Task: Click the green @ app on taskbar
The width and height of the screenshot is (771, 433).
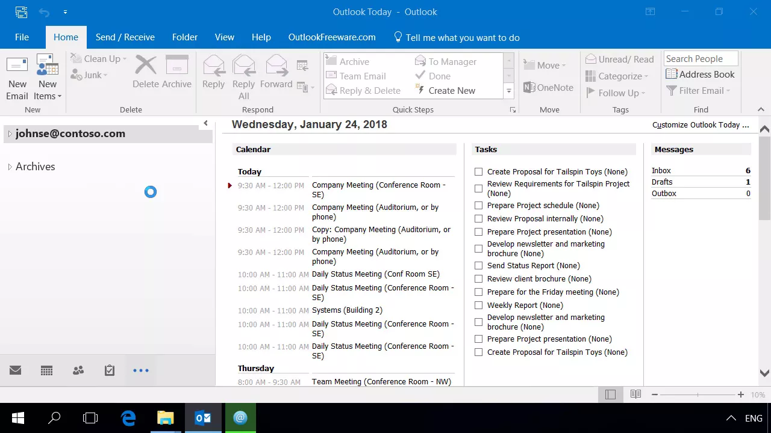Action: pos(240,418)
